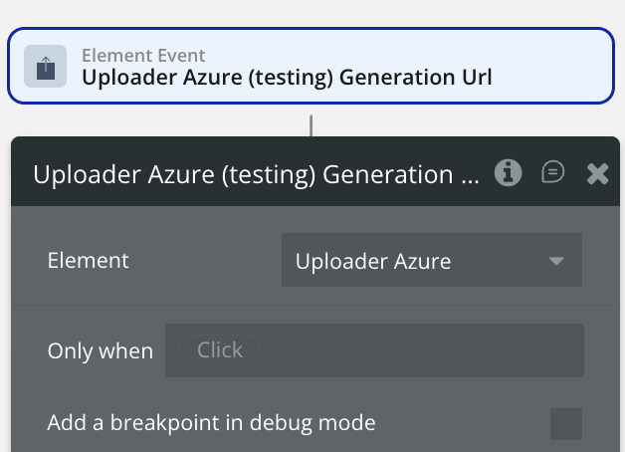Close the event property panel
This screenshot has width=625, height=452.
pyautogui.click(x=597, y=174)
